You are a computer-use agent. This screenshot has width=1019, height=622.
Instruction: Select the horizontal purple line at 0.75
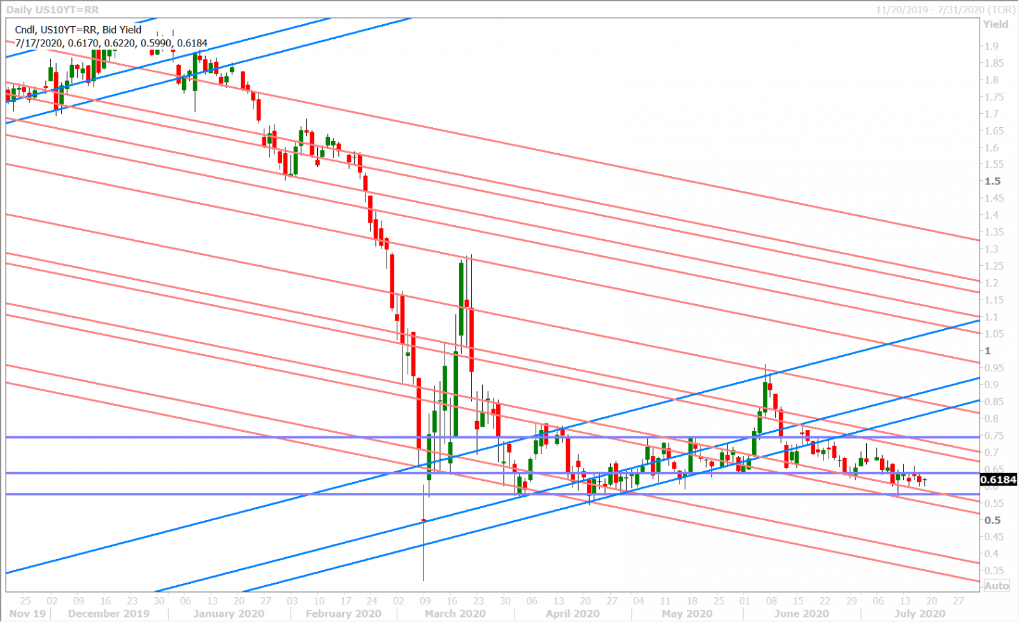191,437
